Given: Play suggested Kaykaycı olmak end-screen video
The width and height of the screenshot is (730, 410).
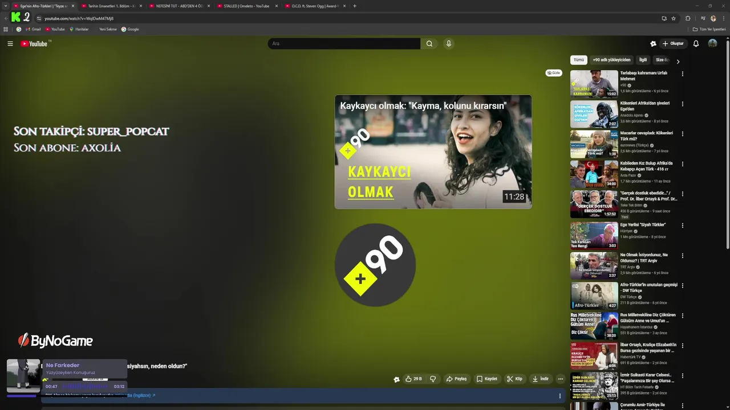Looking at the screenshot, I should [x=433, y=152].
